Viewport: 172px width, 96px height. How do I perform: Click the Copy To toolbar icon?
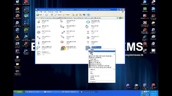click(77, 15)
